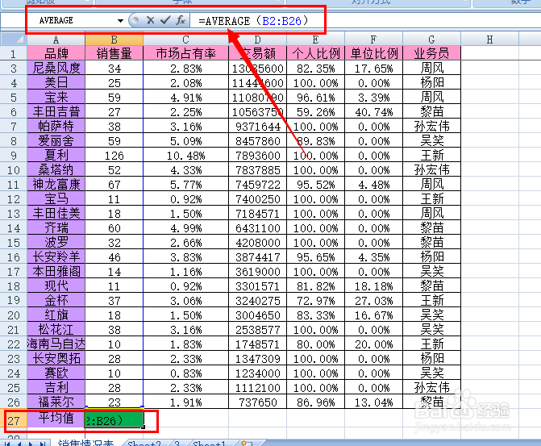Click the 销售量 header cell
Screen dimensions: 541x446
[114, 53]
